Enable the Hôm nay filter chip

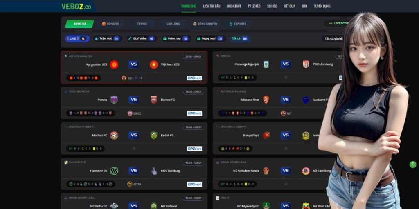[176, 39]
